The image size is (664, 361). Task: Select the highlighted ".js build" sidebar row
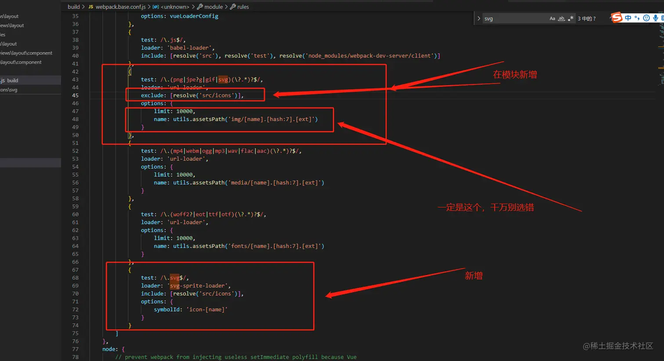point(30,81)
